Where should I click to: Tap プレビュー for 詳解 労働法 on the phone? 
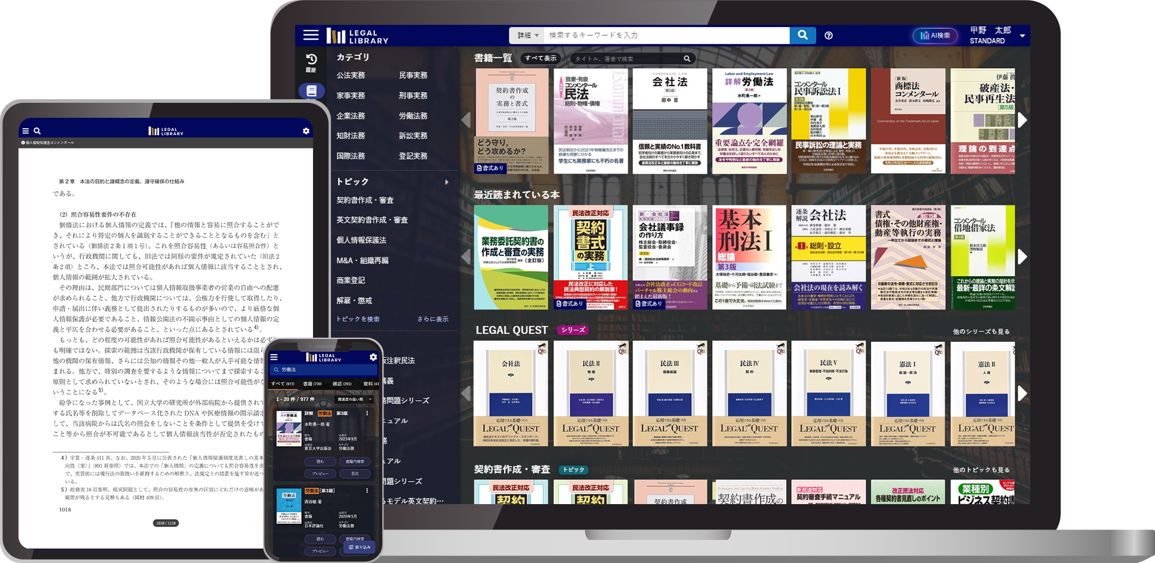pos(320,473)
